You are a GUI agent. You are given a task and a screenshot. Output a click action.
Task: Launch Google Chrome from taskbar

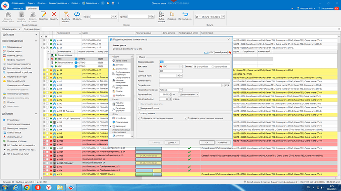pos(27,188)
